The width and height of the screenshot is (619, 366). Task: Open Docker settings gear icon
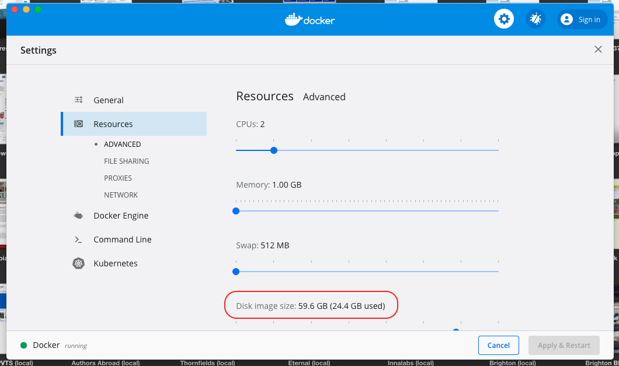pos(504,19)
